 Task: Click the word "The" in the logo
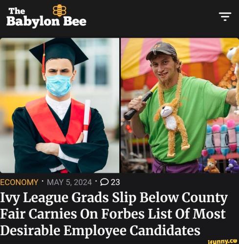coord(17,11)
